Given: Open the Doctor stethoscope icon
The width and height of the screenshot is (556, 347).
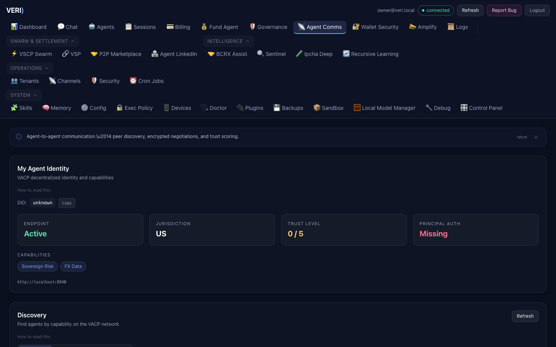Looking at the screenshot, I should point(205,108).
